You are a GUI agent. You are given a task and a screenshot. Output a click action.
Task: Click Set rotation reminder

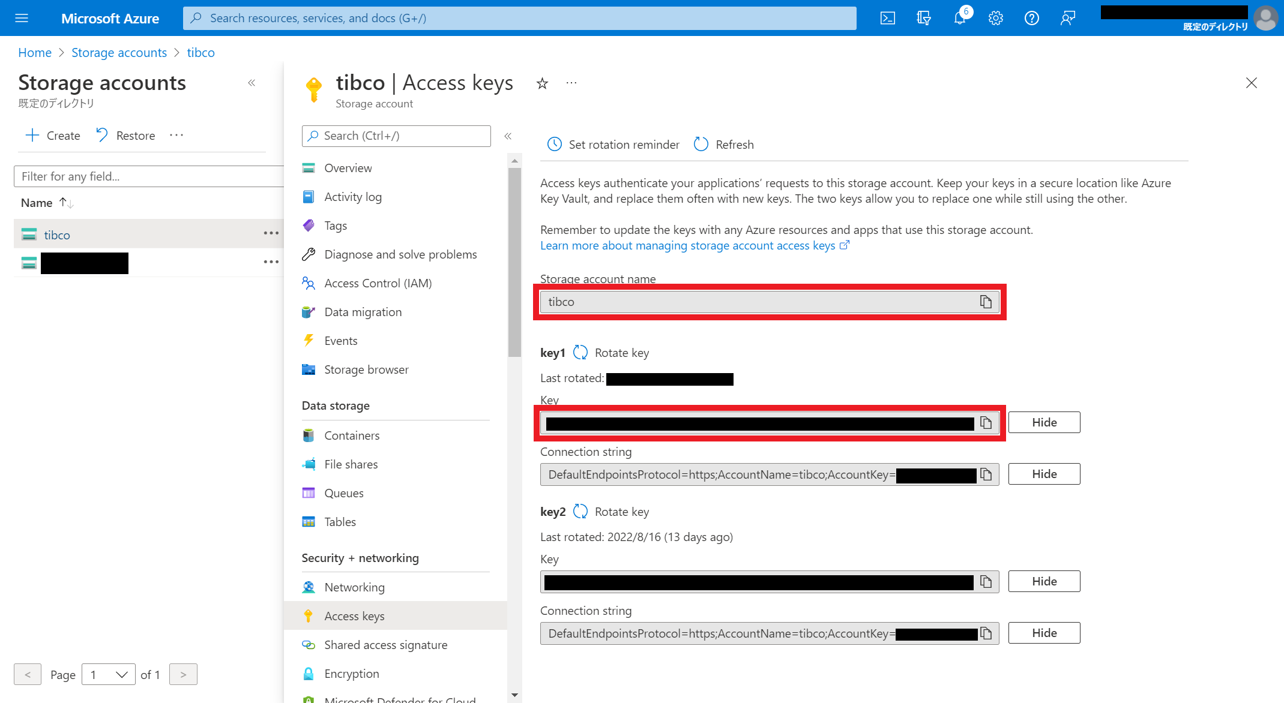click(613, 145)
